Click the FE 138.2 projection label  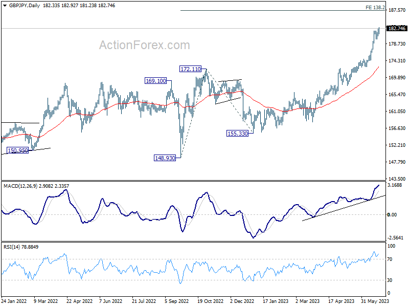[x=375, y=8]
